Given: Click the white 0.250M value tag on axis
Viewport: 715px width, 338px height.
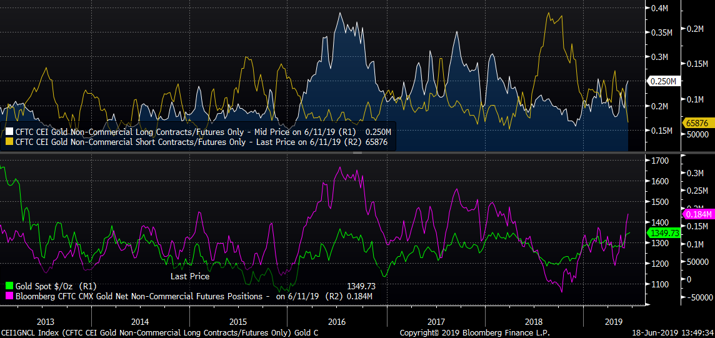Looking at the screenshot, I should pyautogui.click(x=664, y=82).
